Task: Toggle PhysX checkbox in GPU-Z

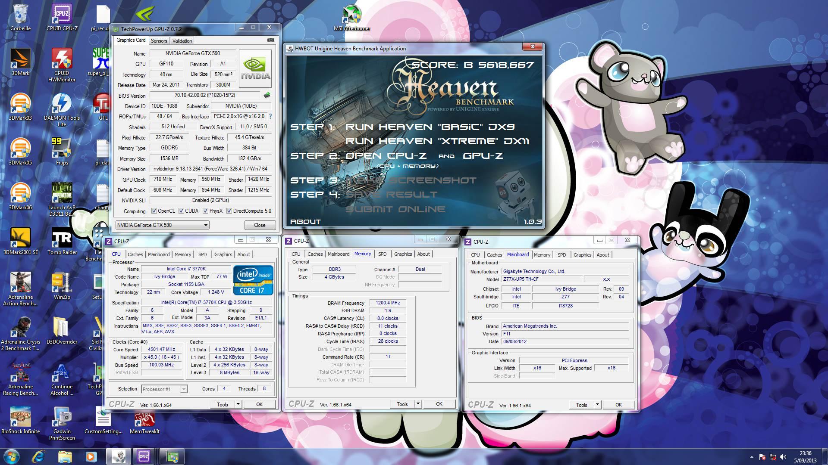Action: [x=206, y=211]
